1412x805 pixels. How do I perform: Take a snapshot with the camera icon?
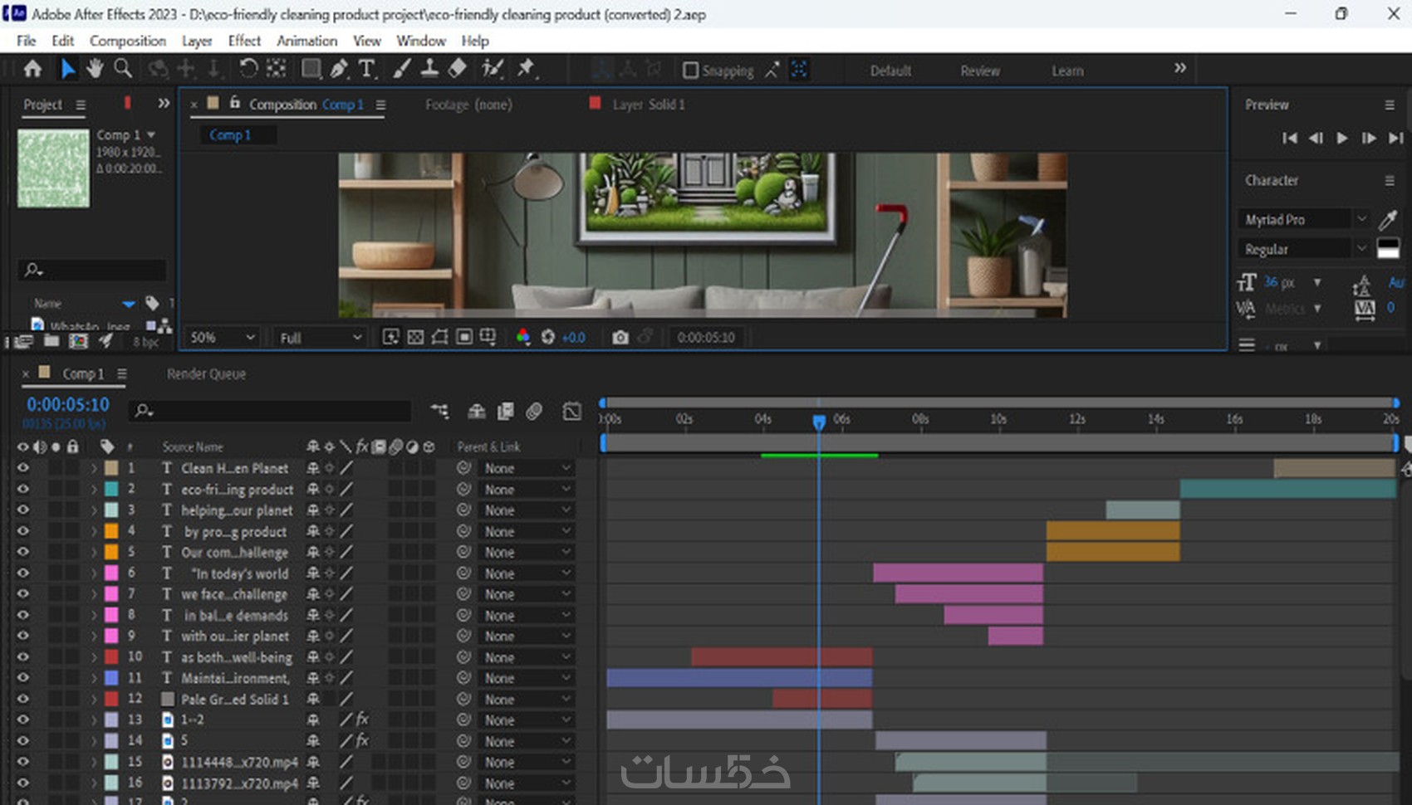pyautogui.click(x=620, y=338)
